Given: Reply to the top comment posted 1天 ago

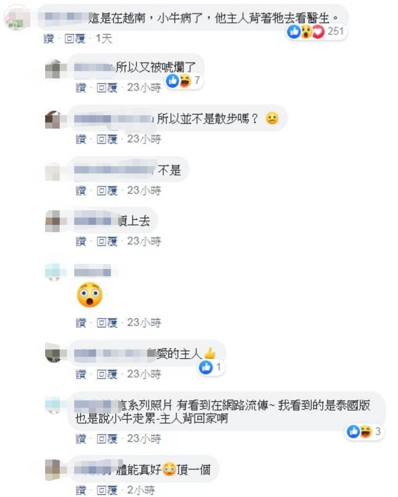Looking at the screenshot, I should [75, 38].
